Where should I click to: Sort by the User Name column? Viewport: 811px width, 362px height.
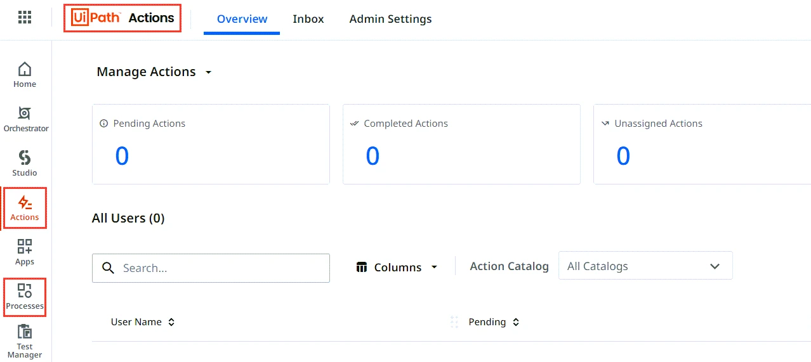point(143,322)
